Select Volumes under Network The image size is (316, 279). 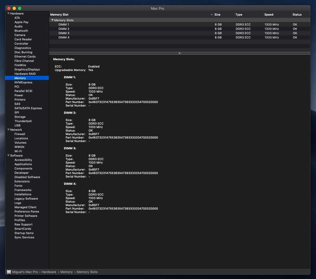pyautogui.click(x=20, y=143)
